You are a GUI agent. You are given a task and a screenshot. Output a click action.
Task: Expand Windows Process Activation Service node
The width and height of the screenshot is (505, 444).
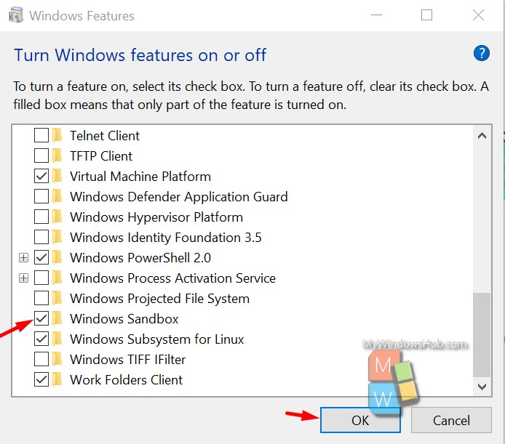(x=23, y=278)
